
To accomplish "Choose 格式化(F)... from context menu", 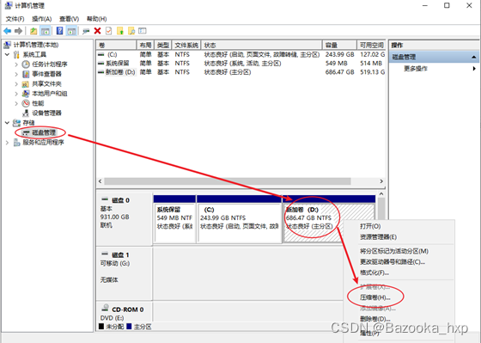I will pos(374,273).
